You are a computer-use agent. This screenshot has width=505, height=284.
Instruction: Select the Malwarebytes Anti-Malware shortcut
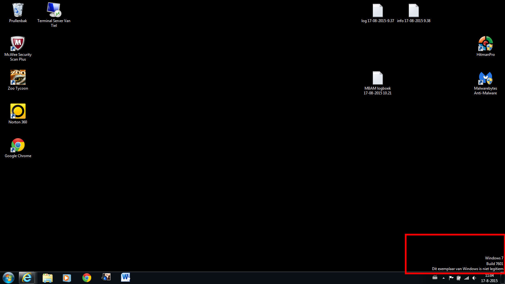tap(485, 78)
